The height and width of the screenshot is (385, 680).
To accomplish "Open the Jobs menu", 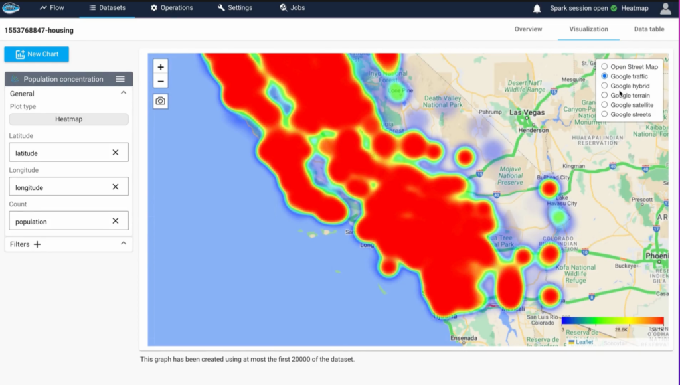I will coord(292,8).
